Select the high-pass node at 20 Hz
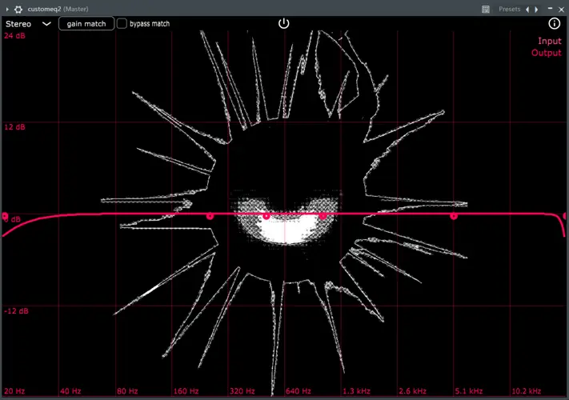The width and height of the screenshot is (569, 400). pyautogui.click(x=6, y=217)
